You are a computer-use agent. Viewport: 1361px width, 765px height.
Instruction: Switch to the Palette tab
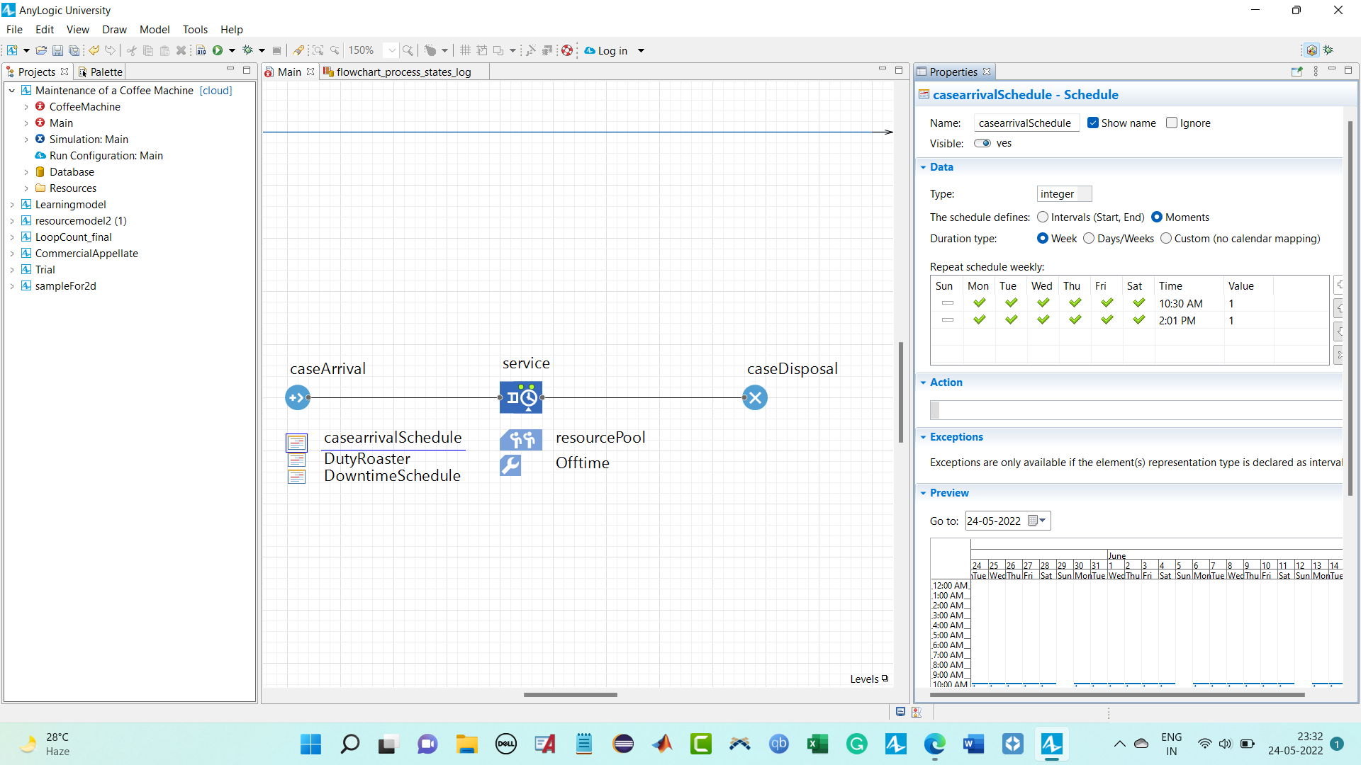pos(106,72)
